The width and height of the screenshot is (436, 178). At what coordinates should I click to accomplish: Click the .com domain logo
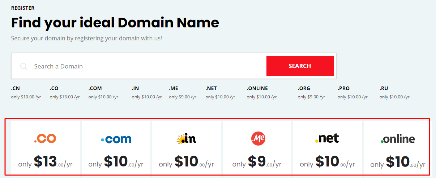[x=116, y=139]
